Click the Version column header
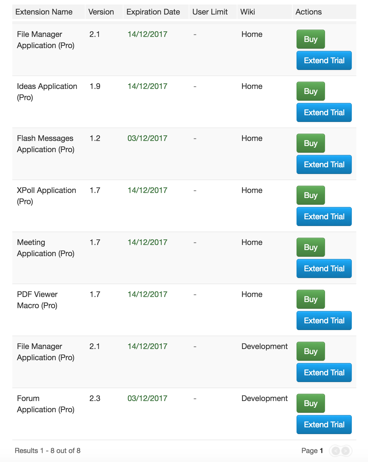 (101, 12)
